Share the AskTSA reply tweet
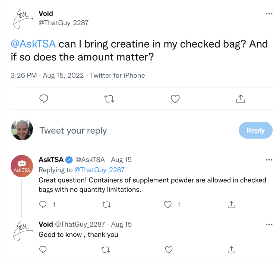 pyautogui.click(x=231, y=204)
